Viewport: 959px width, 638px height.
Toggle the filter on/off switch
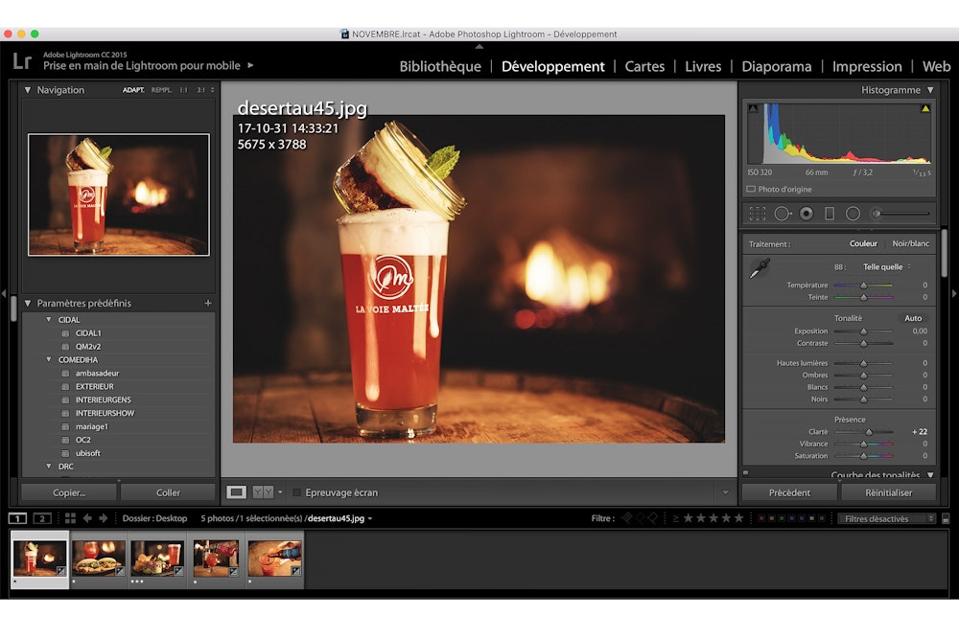(946, 519)
